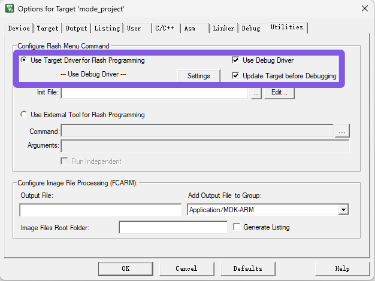The height and width of the screenshot is (281, 375).
Task: Uncheck the Use Debug Driver checkbox
Action: 235,60
